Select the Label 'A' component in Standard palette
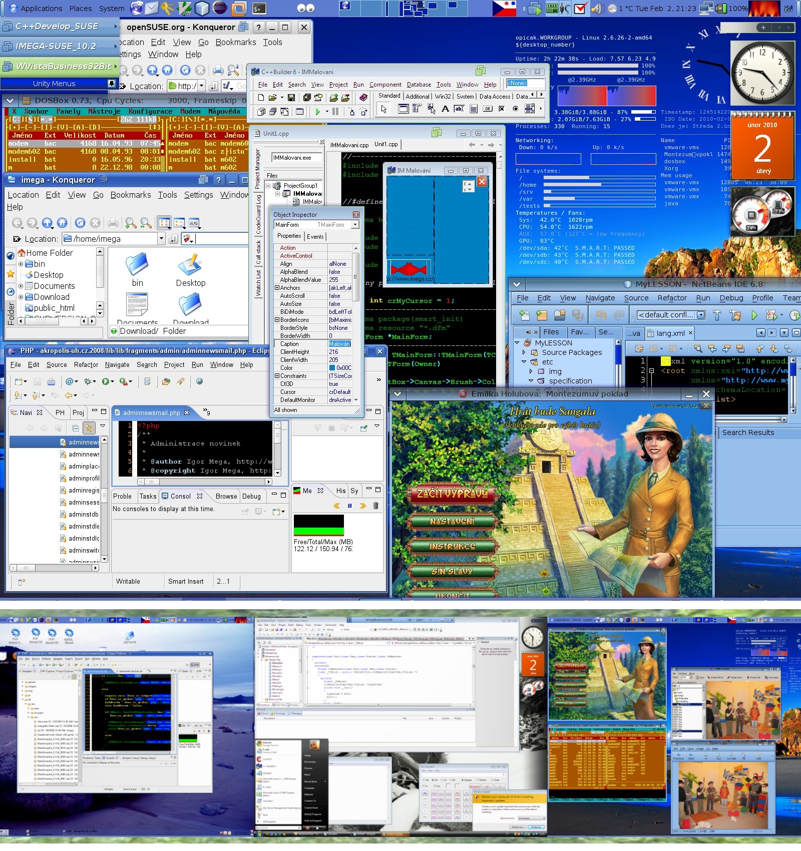Screen dimensions: 801x851 click(x=445, y=109)
